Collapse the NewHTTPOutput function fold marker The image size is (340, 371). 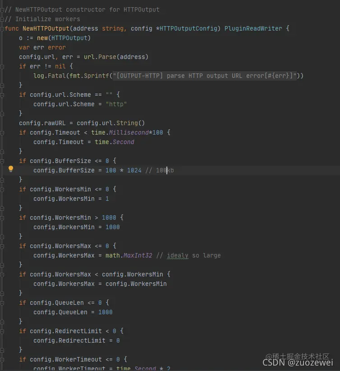point(2,29)
